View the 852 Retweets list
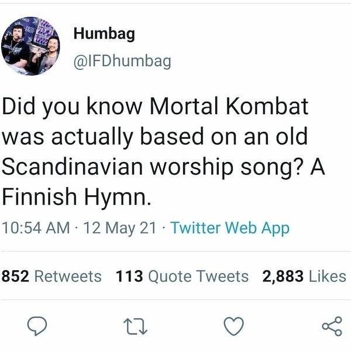Screen dimensions: 351x351 pyautogui.click(x=51, y=276)
